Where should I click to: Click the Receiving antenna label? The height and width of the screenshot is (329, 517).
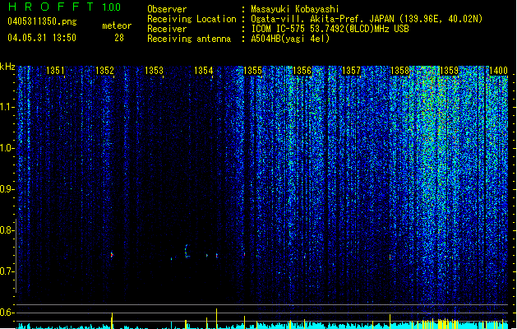click(189, 39)
